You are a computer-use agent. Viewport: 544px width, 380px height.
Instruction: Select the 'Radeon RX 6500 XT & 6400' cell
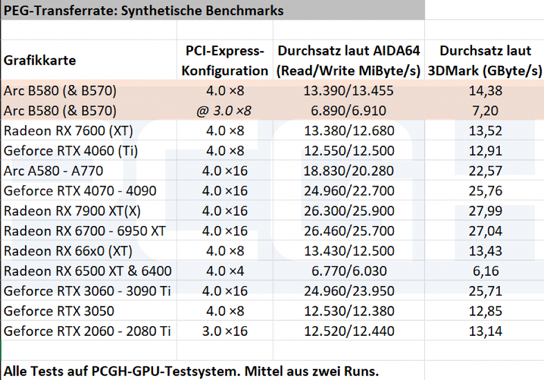pyautogui.click(x=89, y=271)
